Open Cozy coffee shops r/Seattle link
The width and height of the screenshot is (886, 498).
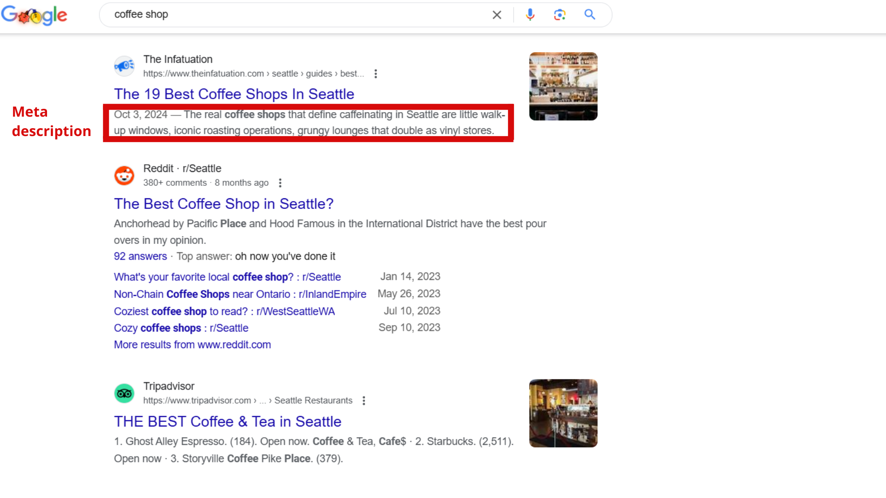tap(181, 328)
